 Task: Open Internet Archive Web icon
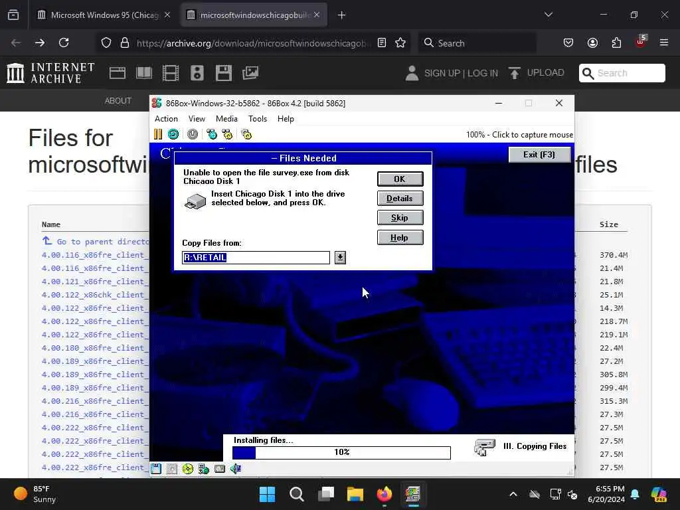(x=117, y=73)
